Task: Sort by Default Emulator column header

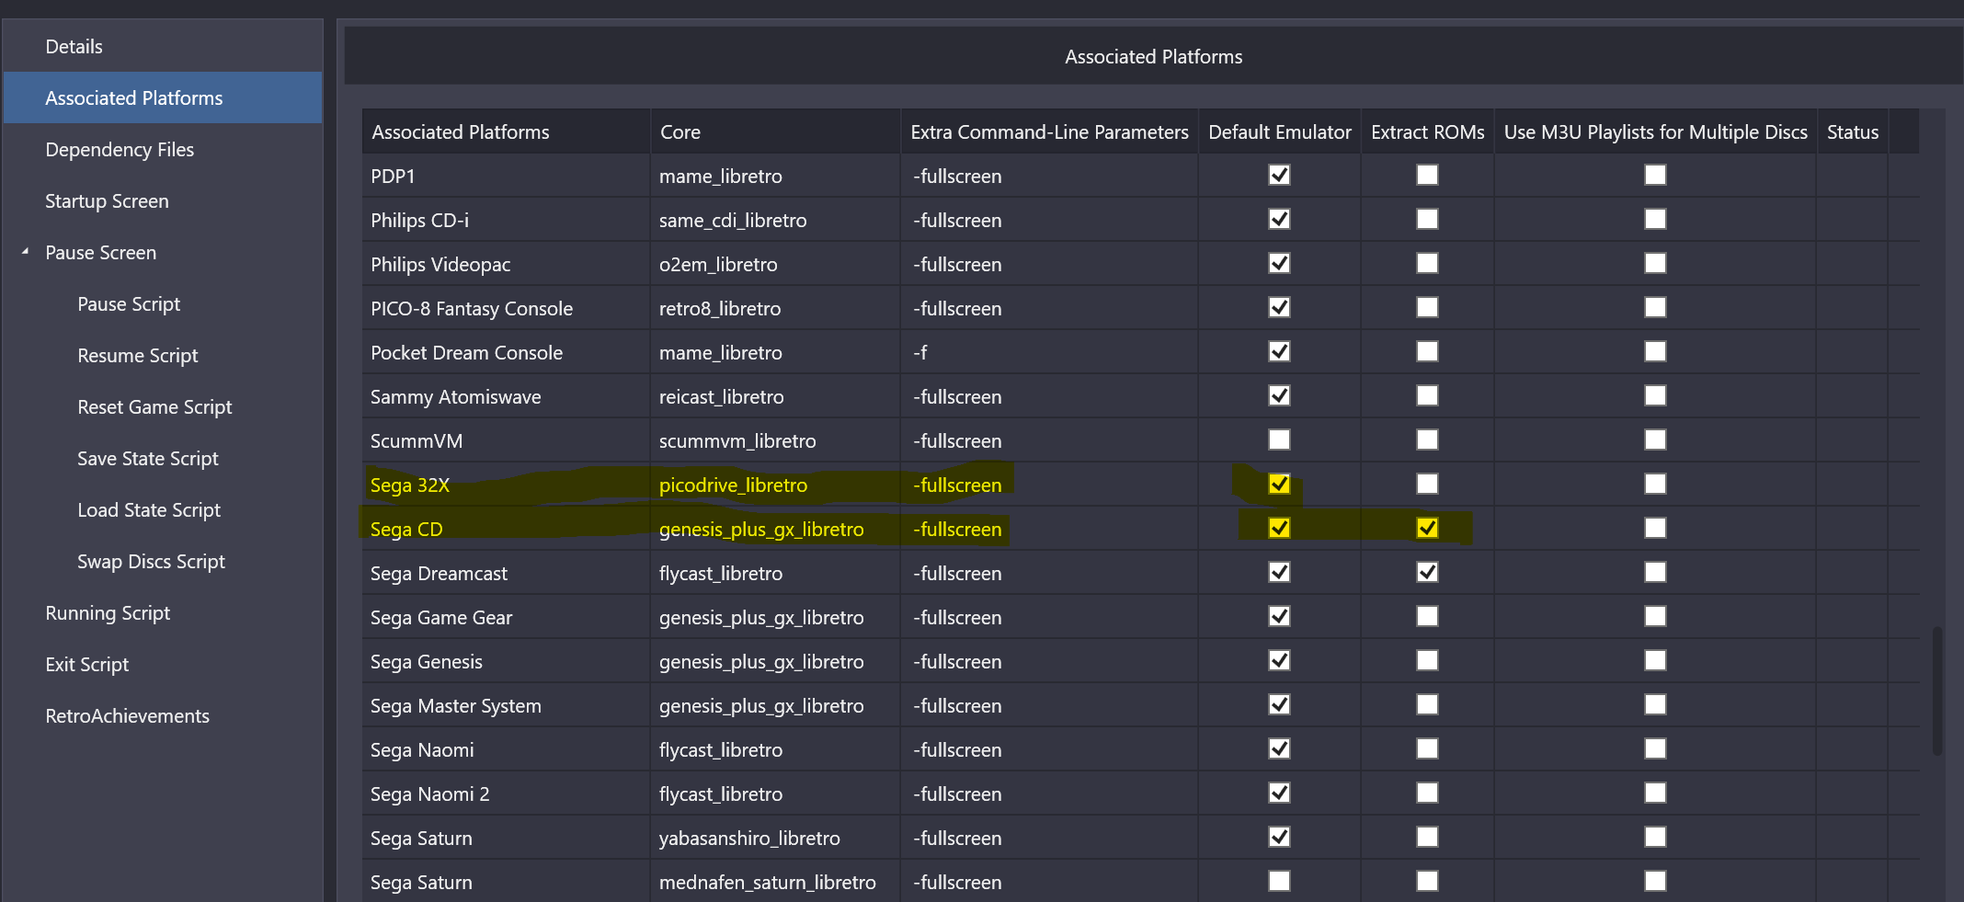Action: [x=1280, y=131]
